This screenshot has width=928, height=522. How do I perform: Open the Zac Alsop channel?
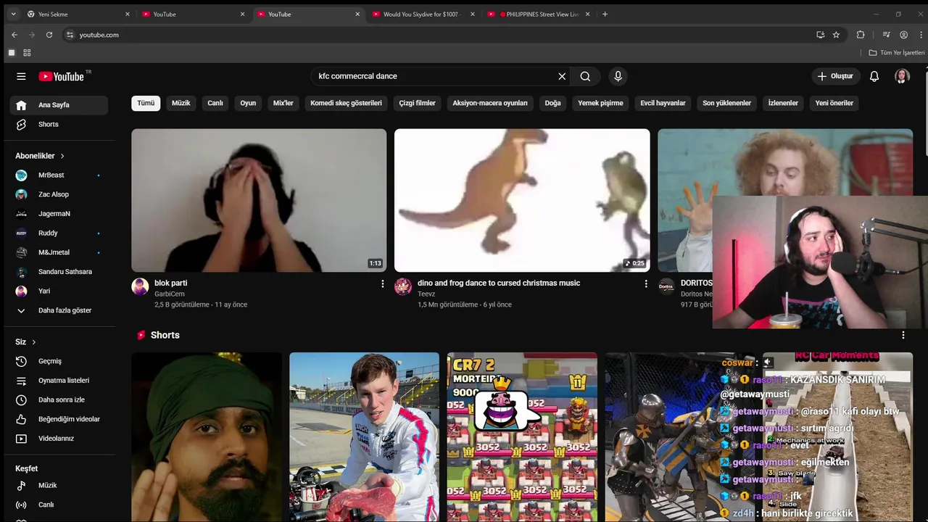tap(59, 194)
